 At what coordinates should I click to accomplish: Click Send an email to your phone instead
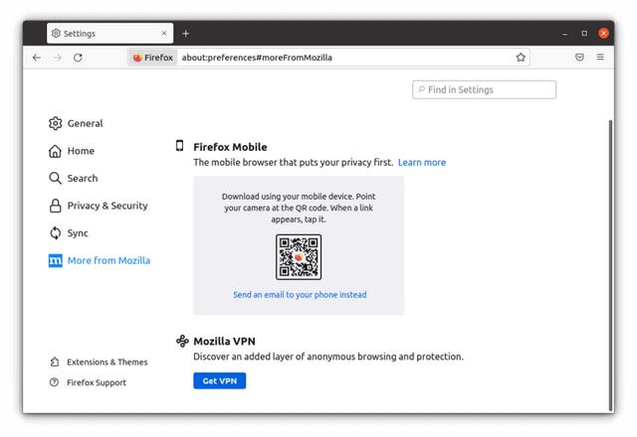(300, 295)
